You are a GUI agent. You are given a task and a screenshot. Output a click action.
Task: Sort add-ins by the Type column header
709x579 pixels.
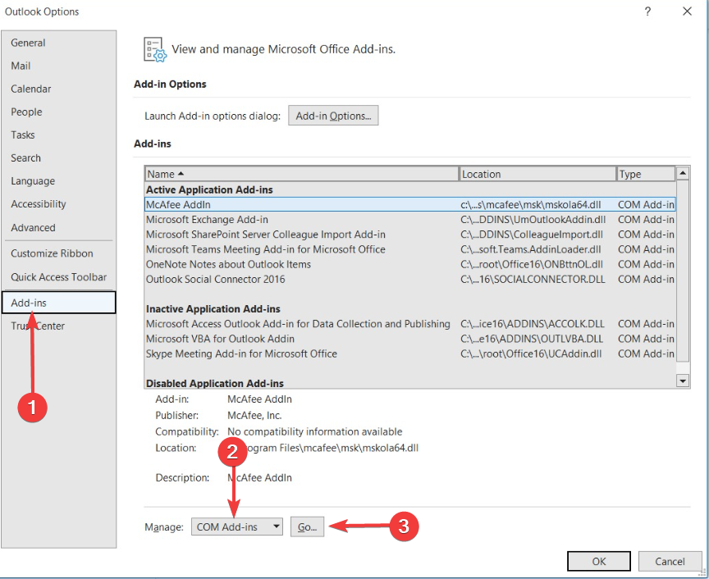coord(646,174)
